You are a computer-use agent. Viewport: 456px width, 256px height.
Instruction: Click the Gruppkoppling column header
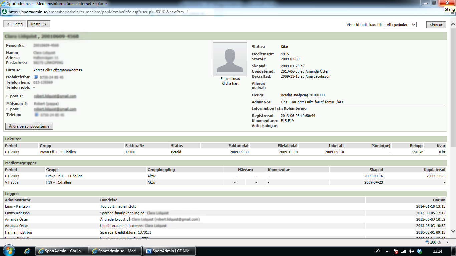[185, 170]
